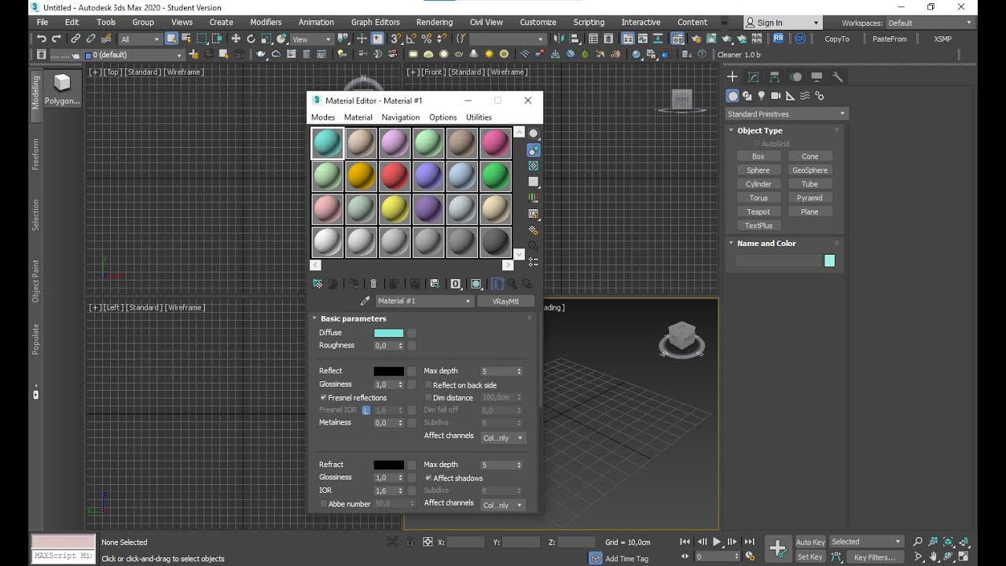Disable the Fresnel reflections checkbox
This screenshot has width=1006, height=566.
323,398
